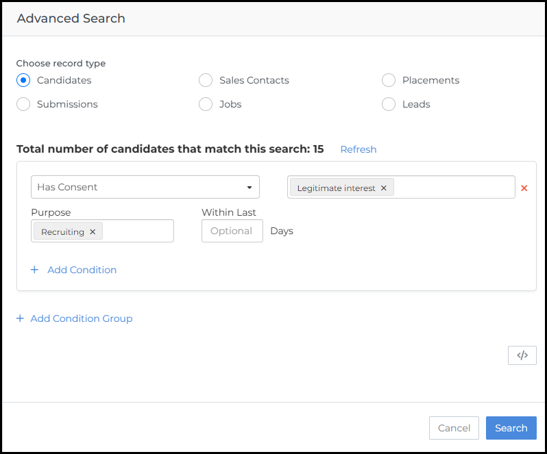The height and width of the screenshot is (454, 547).
Task: Select the Leads radio option
Action: pyautogui.click(x=389, y=104)
